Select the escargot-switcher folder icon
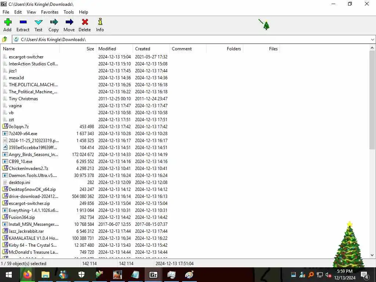376x282 pixels. point(5,57)
